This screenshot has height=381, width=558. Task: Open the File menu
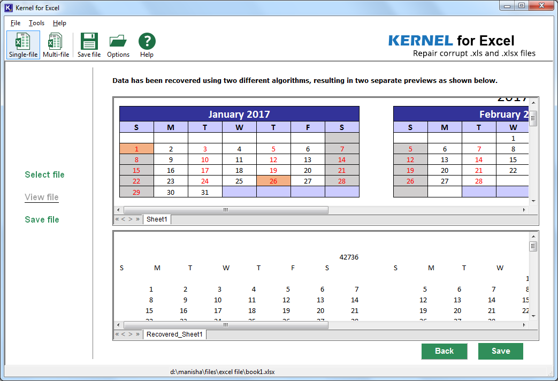click(x=16, y=23)
